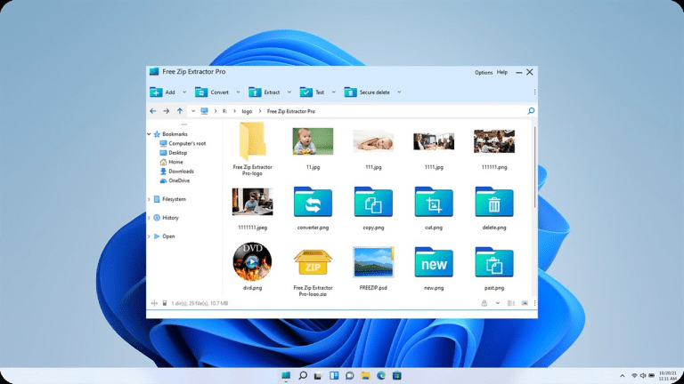Screen dimensions: 684x384
Task: Show hidden tray icons chevron
Action: (x=622, y=376)
